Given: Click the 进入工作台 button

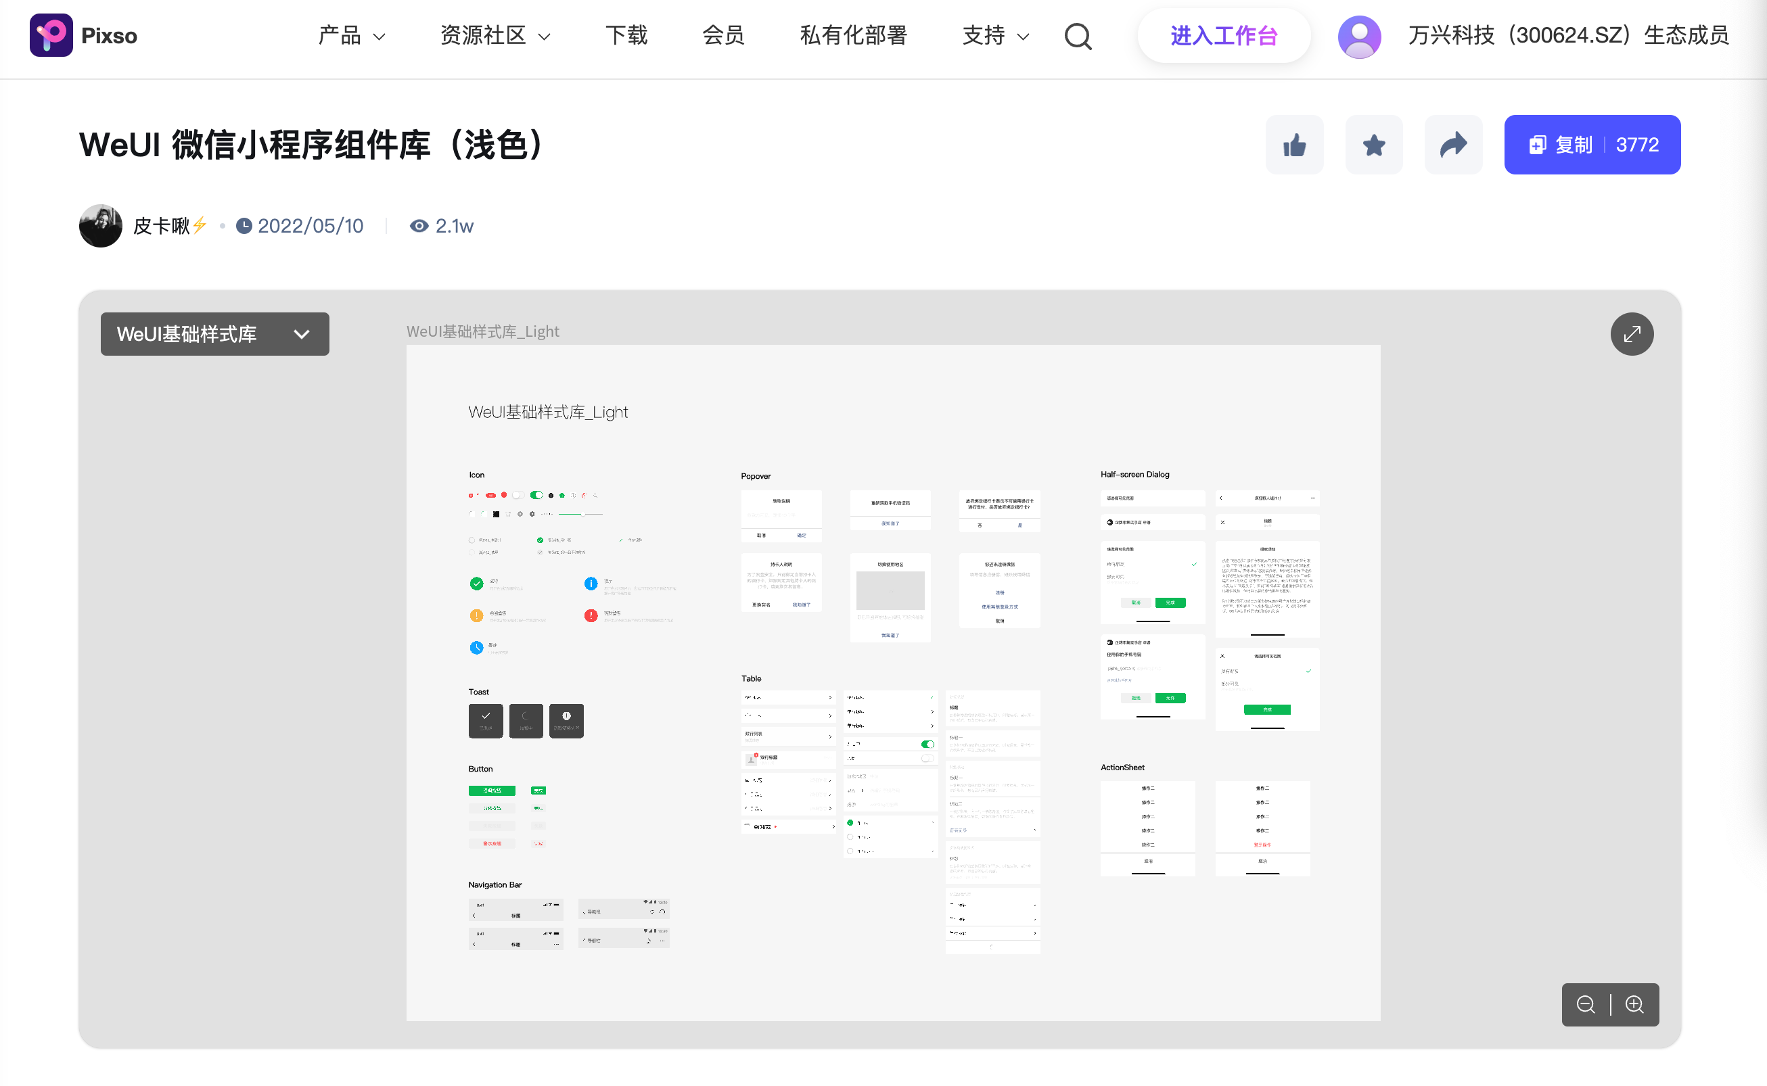Looking at the screenshot, I should [x=1224, y=35].
